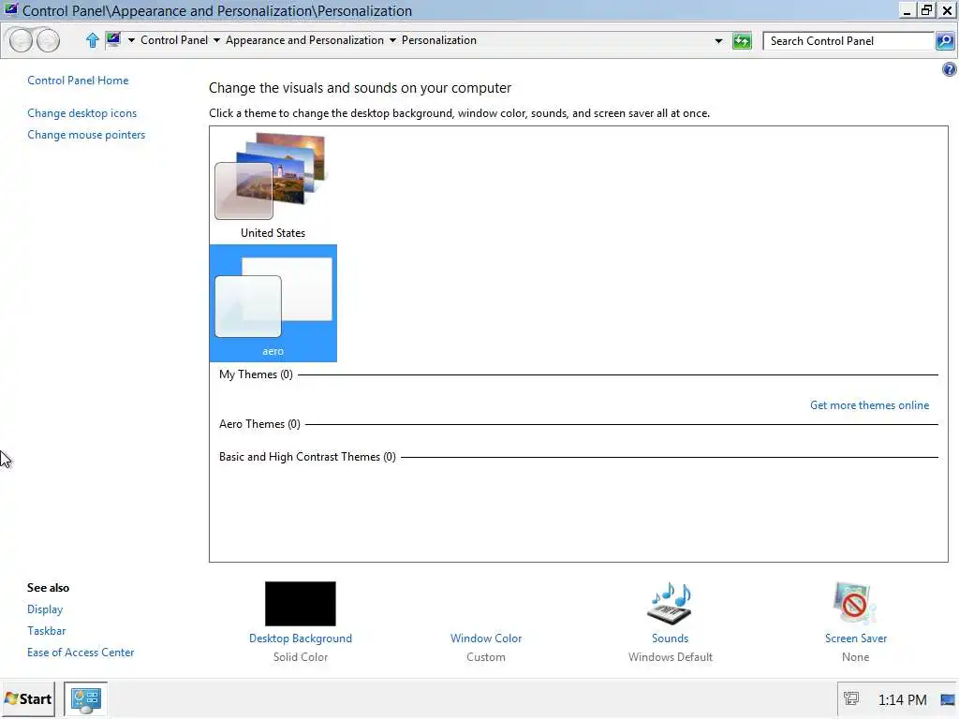Click Get more themes online link
The image size is (959, 719).
pyautogui.click(x=869, y=404)
